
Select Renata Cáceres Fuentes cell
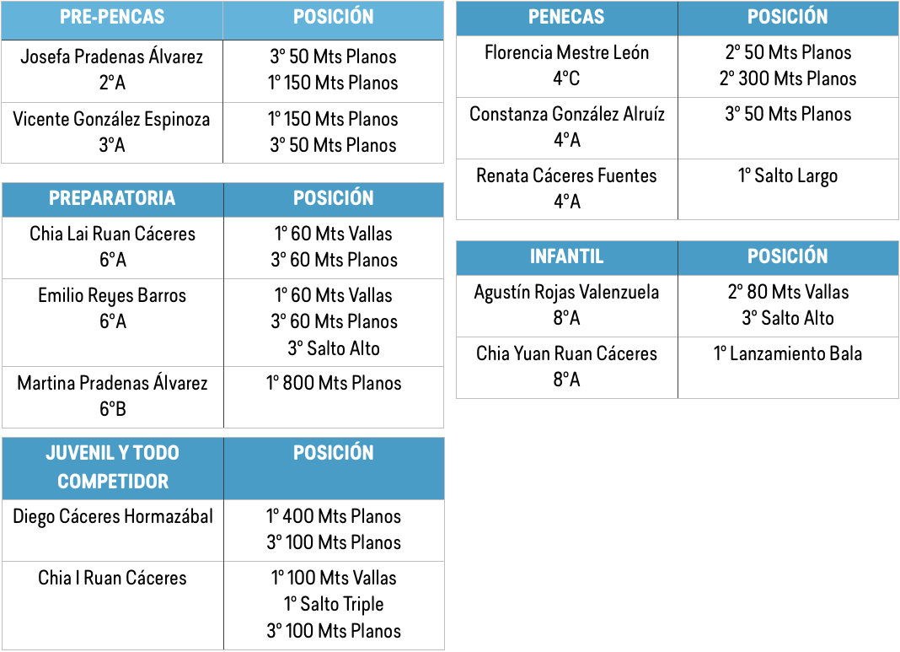[x=566, y=189]
